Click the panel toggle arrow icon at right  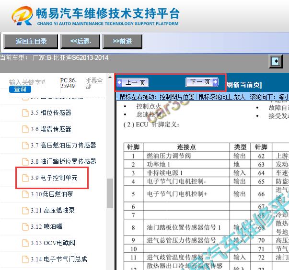point(276,61)
